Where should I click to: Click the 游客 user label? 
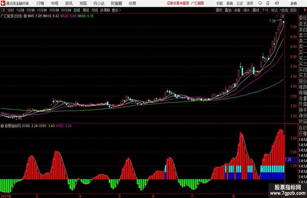click(294, 3)
